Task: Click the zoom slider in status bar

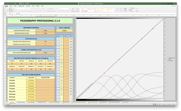Action: tap(166, 104)
